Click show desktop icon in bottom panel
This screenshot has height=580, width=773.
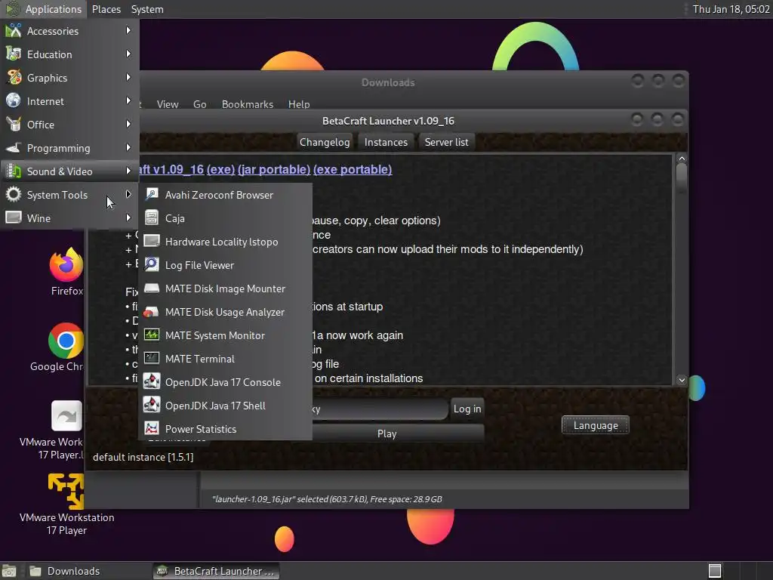click(x=9, y=571)
